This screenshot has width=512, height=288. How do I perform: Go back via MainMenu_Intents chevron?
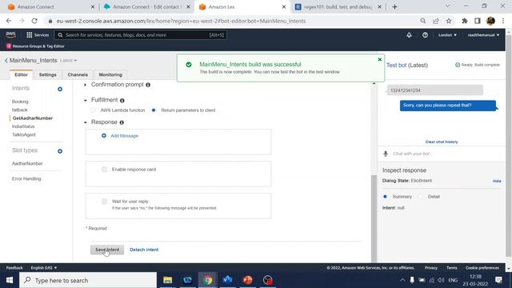tap(6, 61)
